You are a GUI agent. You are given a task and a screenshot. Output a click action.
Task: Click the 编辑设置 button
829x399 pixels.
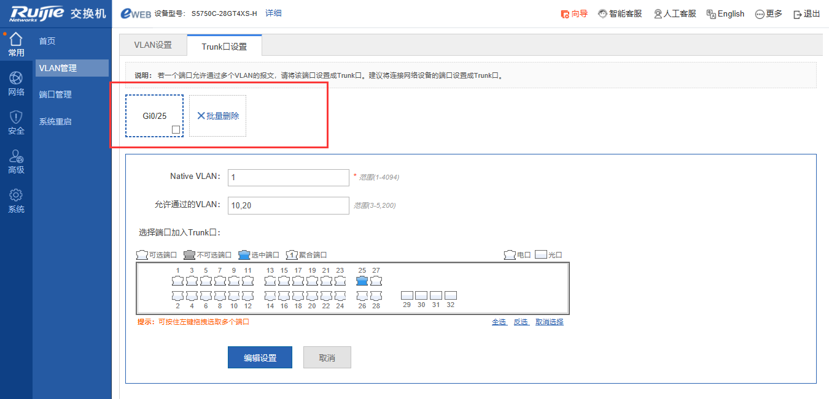coord(260,358)
